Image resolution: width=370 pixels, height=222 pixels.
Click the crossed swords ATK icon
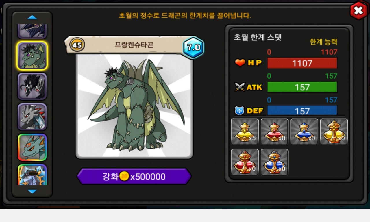[x=240, y=87]
